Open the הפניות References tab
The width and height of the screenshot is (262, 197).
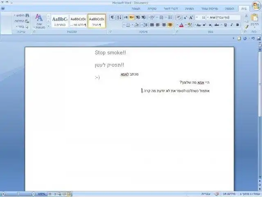(189, 9)
